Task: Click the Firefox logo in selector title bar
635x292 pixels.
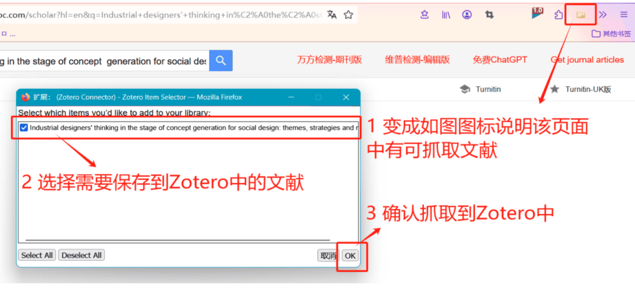Action: coord(26,97)
